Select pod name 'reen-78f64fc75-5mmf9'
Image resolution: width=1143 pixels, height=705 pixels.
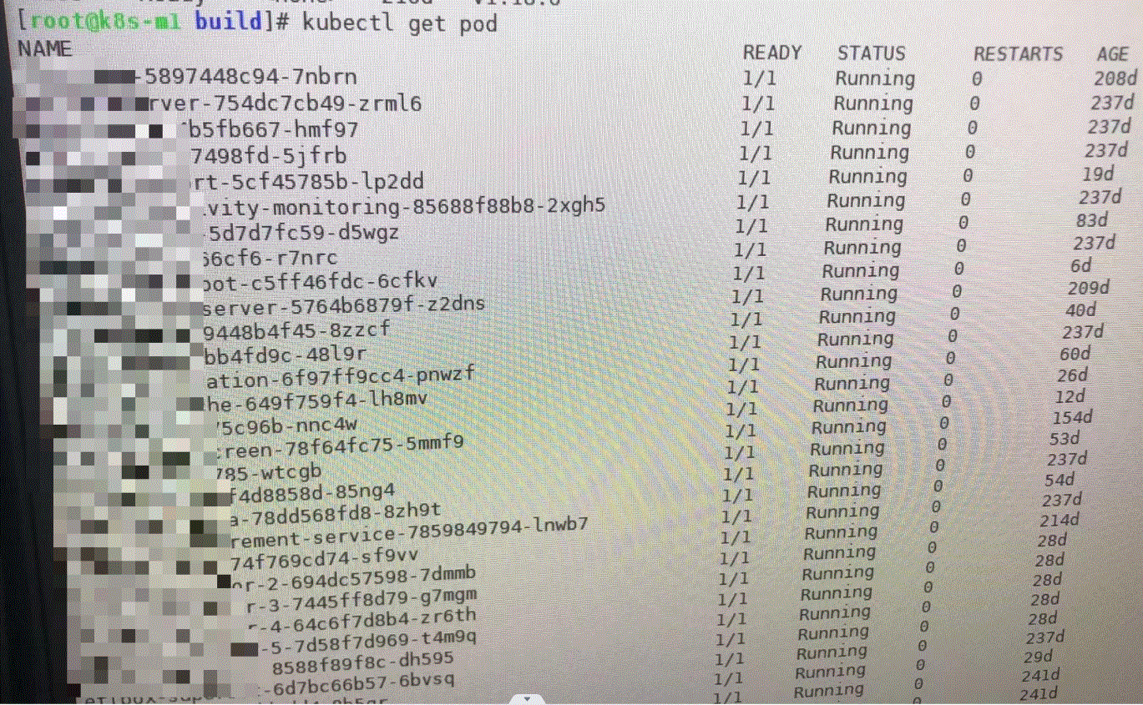pyautogui.click(x=340, y=446)
